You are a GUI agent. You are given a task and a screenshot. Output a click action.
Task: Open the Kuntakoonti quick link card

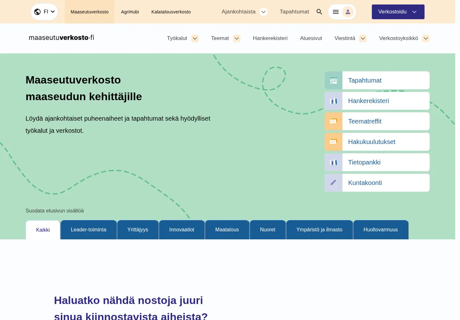pos(377,183)
